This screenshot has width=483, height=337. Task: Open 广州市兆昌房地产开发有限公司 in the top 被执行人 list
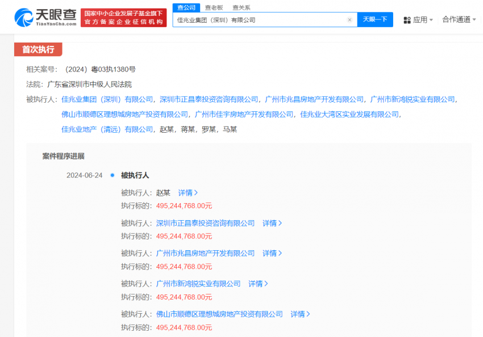coord(314,99)
